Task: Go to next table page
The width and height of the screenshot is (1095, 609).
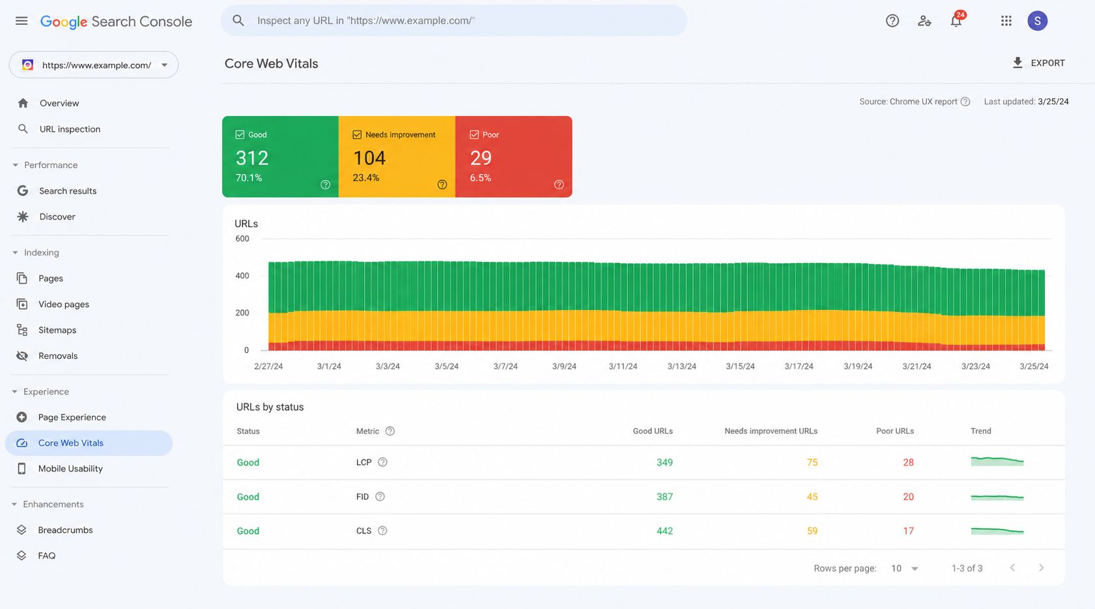Action: 1041,568
